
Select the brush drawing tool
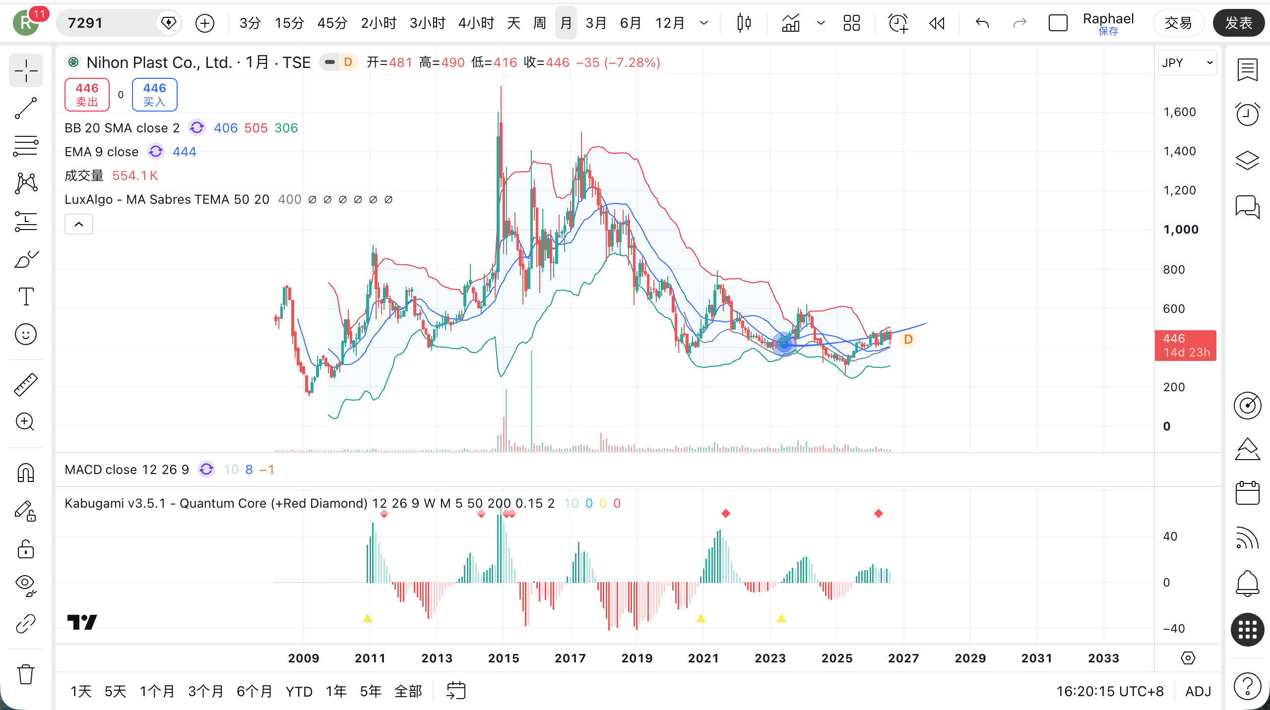point(26,259)
